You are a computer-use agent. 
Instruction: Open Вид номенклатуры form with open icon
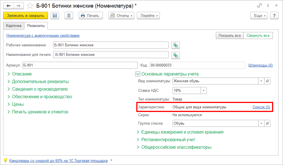(267, 81)
